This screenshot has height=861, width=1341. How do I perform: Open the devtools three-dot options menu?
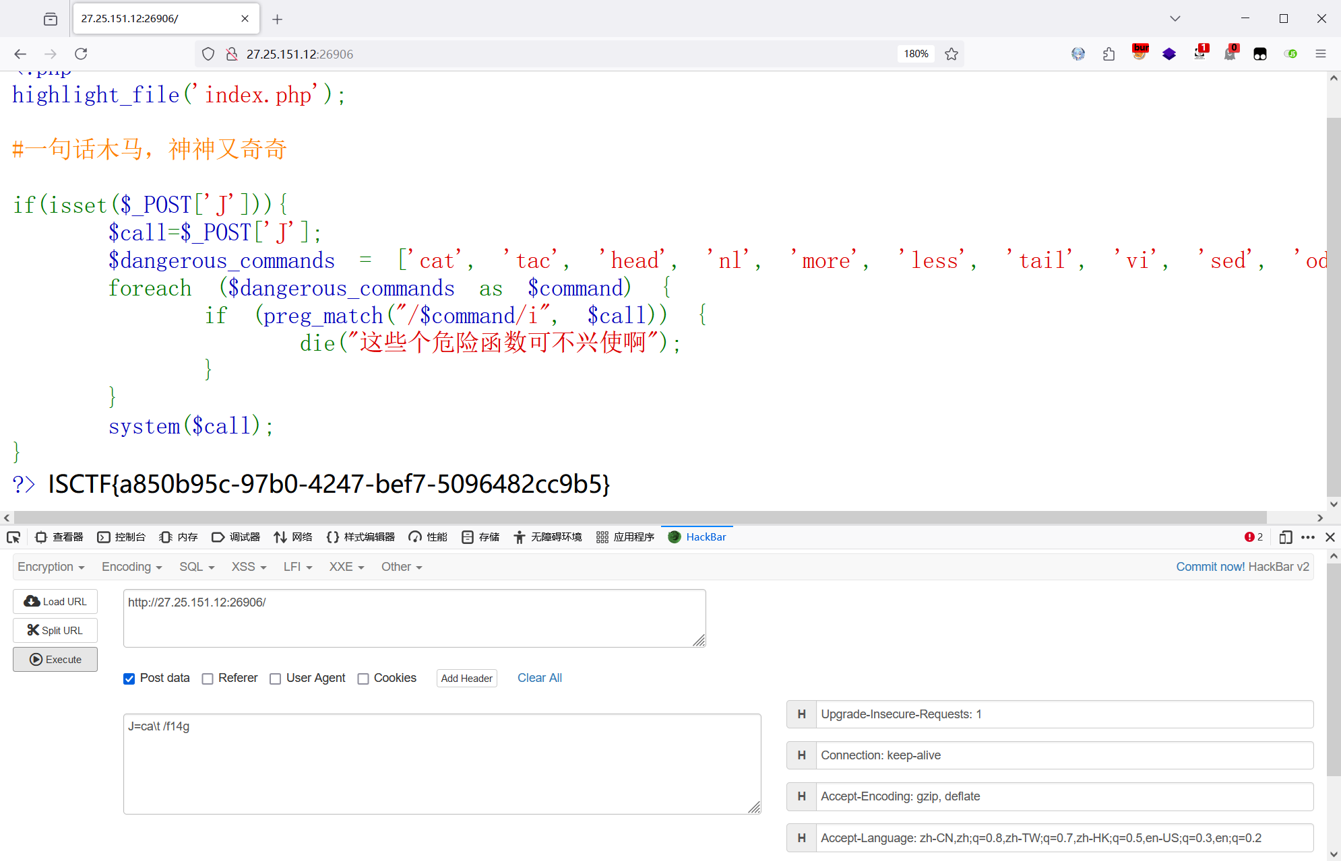[x=1308, y=537]
